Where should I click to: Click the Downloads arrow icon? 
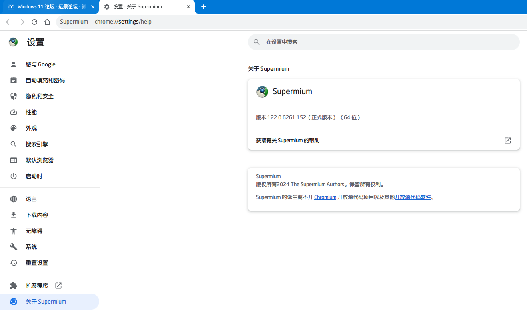tap(14, 215)
